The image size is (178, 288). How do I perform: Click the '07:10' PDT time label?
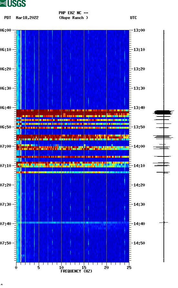pyautogui.click(x=6, y=166)
